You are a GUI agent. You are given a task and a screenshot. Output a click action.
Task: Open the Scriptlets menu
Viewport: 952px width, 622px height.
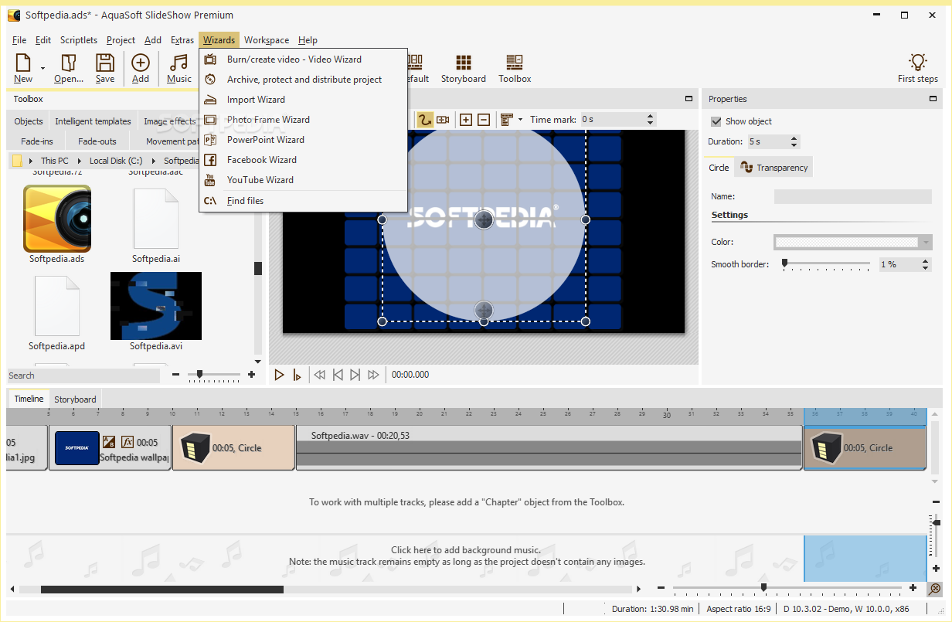pyautogui.click(x=79, y=40)
